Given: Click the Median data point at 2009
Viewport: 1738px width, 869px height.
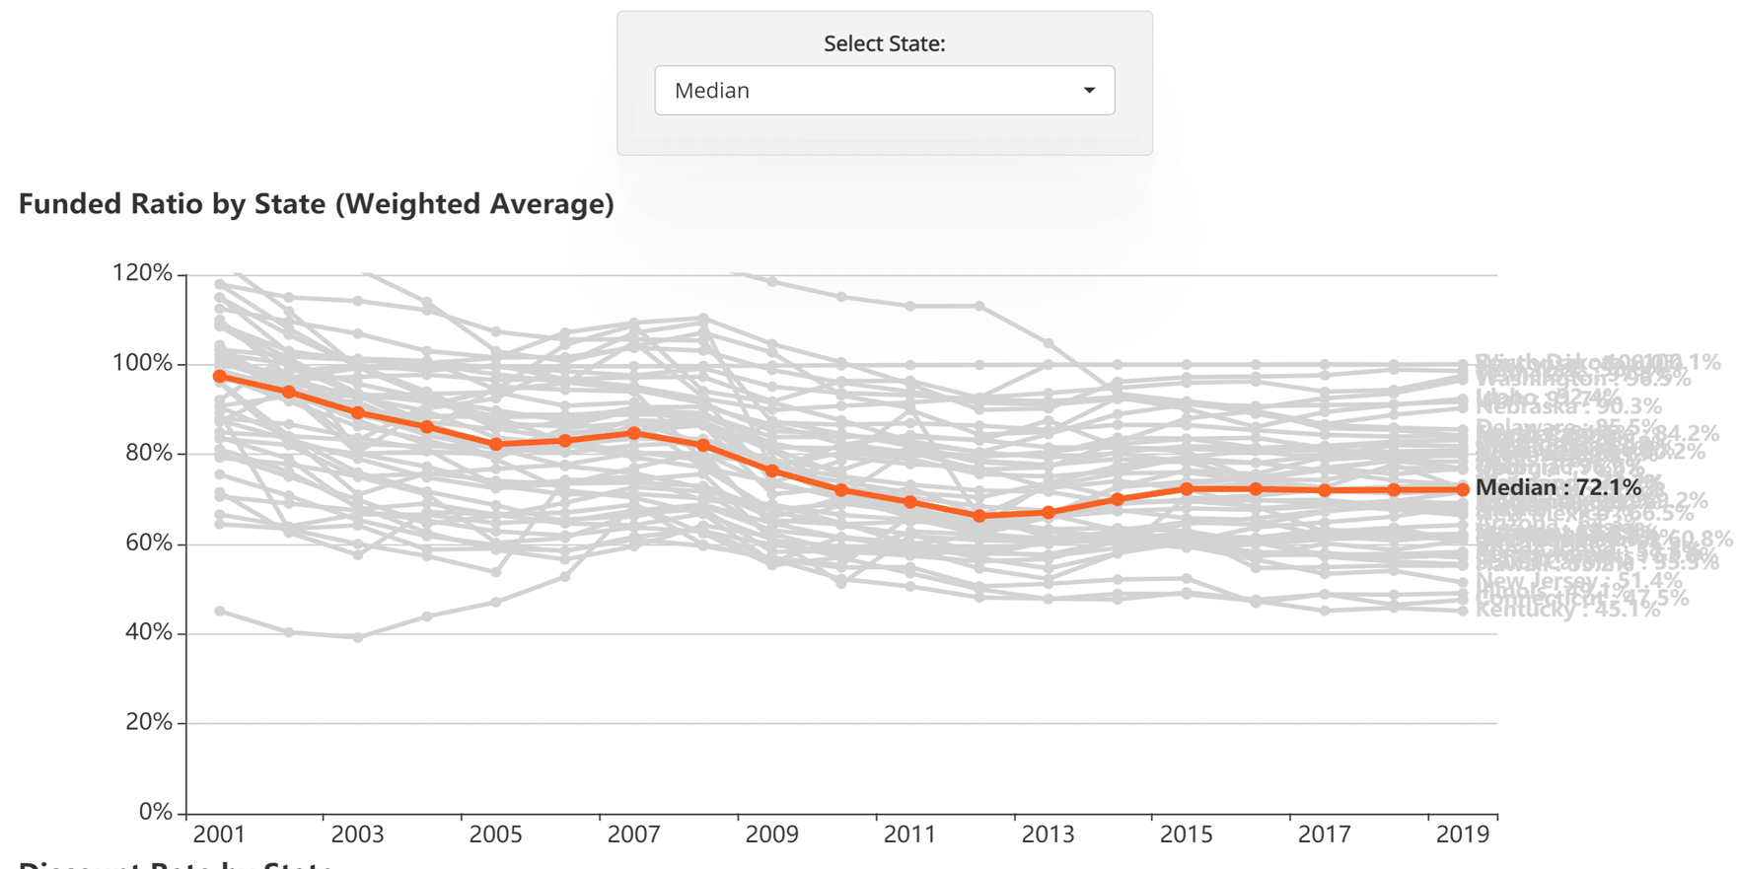Looking at the screenshot, I should (772, 471).
